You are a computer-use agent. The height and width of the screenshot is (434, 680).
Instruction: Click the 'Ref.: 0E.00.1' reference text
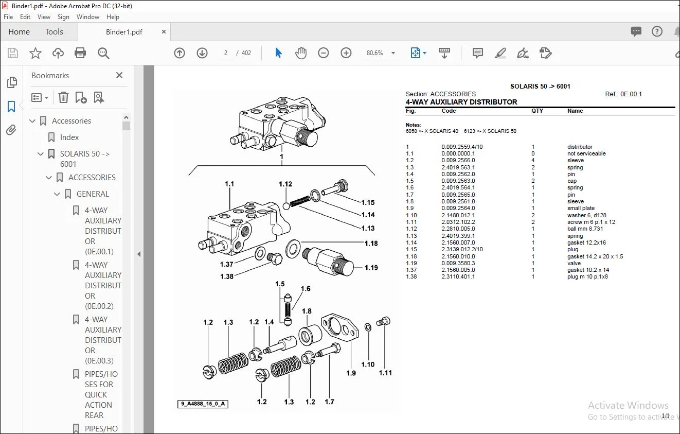tap(623, 94)
